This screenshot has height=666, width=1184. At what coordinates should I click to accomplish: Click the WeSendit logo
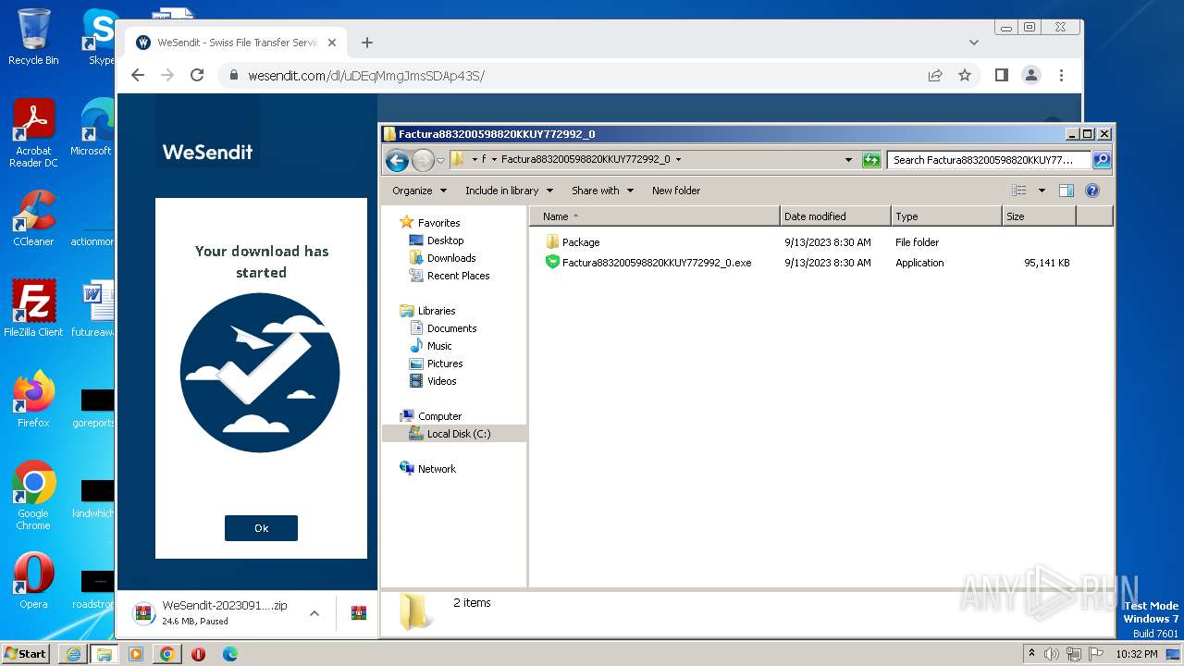point(207,152)
